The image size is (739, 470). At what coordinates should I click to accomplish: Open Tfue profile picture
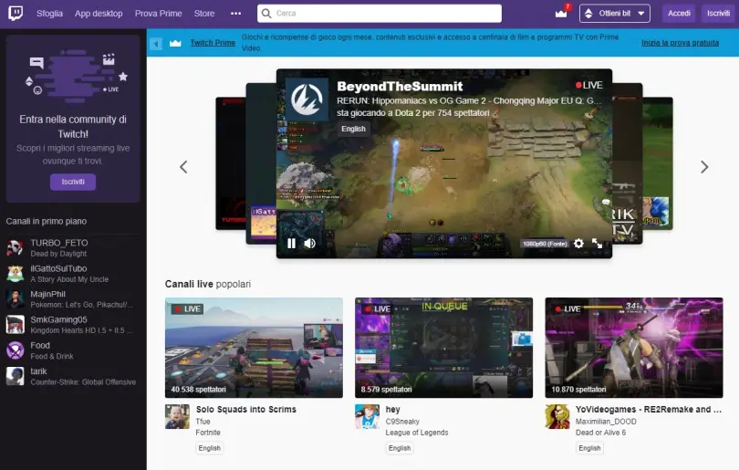177,417
